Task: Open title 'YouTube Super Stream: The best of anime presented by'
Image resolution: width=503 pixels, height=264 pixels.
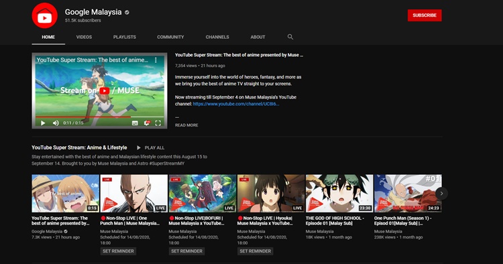Action: 60,220
